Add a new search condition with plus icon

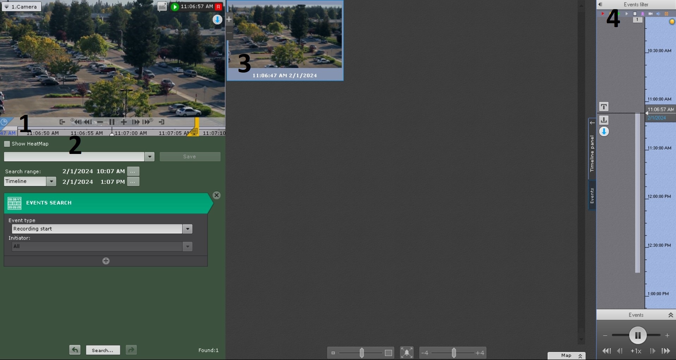pos(106,261)
